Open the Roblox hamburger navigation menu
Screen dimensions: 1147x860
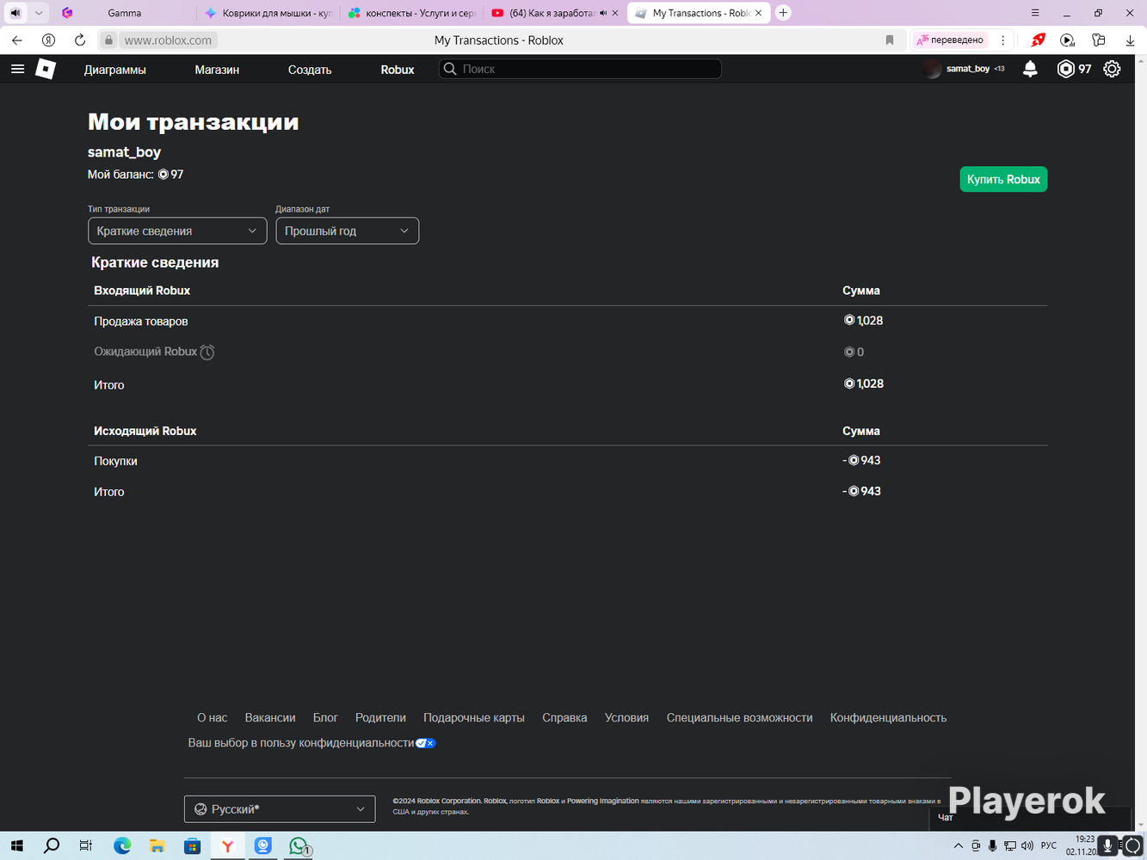click(x=17, y=69)
